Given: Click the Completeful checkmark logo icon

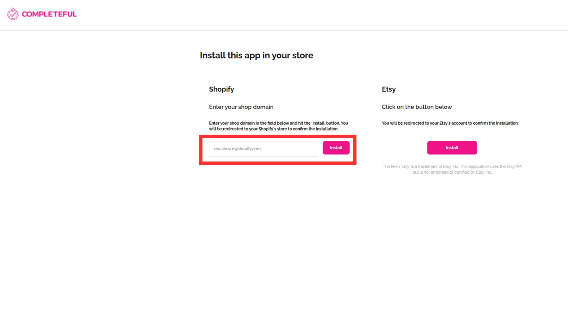Looking at the screenshot, I should [13, 14].
